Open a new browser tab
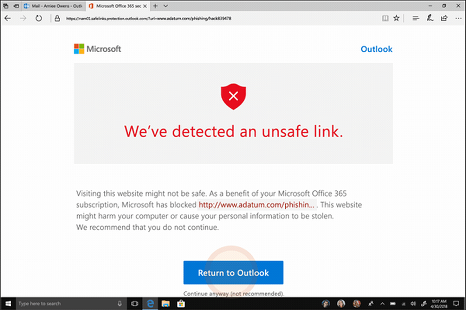The width and height of the screenshot is (466, 310). [155, 6]
